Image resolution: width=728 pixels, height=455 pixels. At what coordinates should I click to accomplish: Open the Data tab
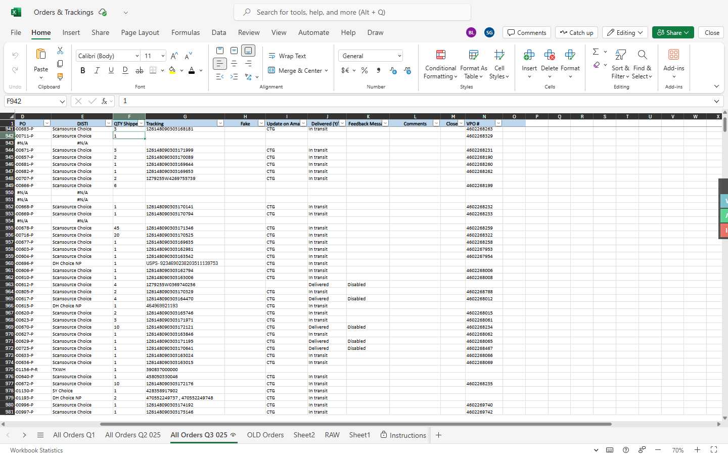click(x=219, y=32)
